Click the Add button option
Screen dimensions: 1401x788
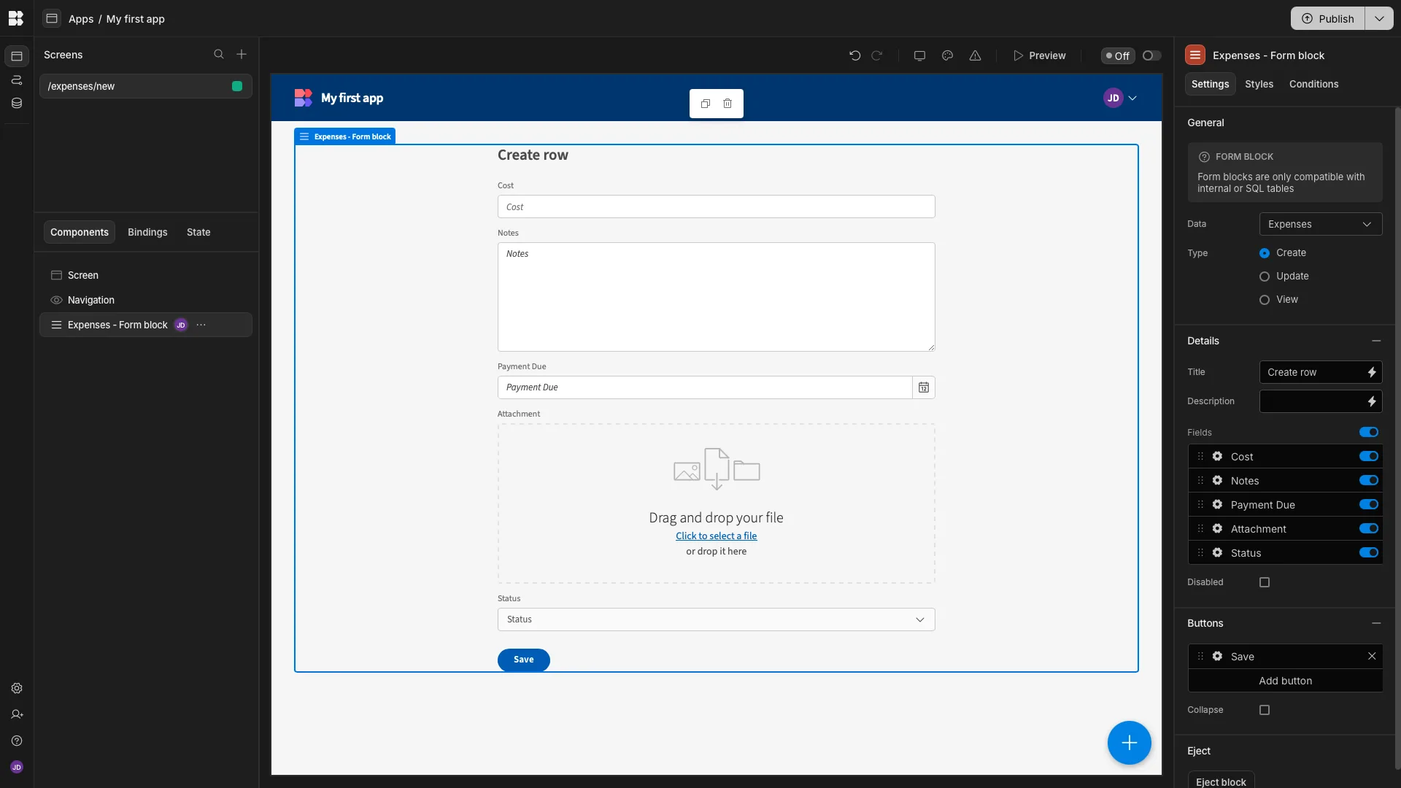[x=1285, y=681]
